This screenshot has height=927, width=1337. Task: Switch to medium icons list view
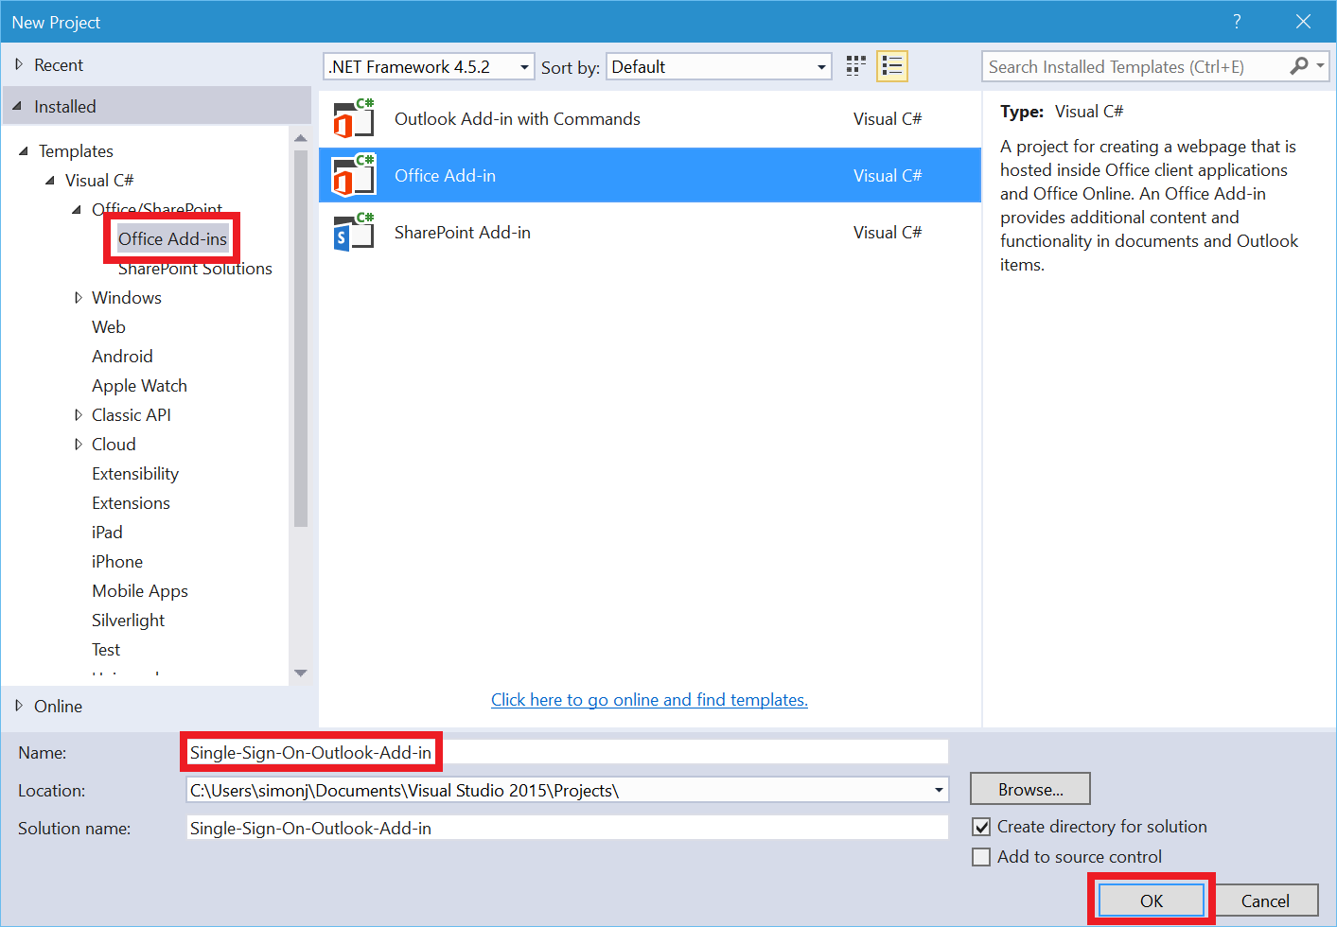[x=891, y=66]
